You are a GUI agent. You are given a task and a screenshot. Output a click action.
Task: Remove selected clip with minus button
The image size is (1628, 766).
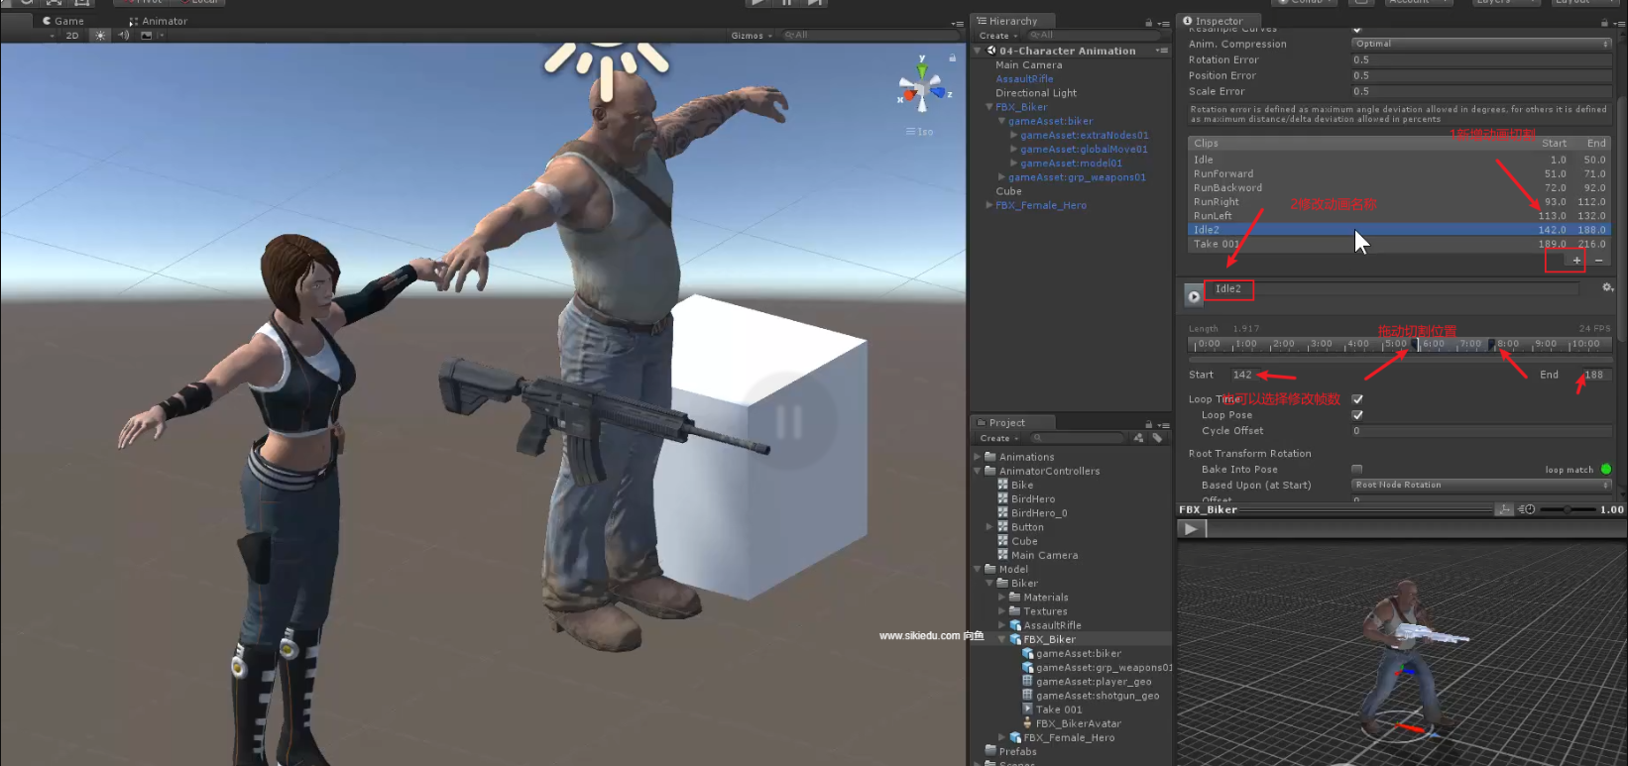(1598, 260)
